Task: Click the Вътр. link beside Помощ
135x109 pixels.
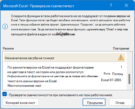Action: point(107,74)
